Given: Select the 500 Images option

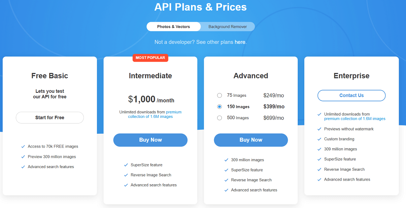Looking at the screenshot, I should [220, 118].
